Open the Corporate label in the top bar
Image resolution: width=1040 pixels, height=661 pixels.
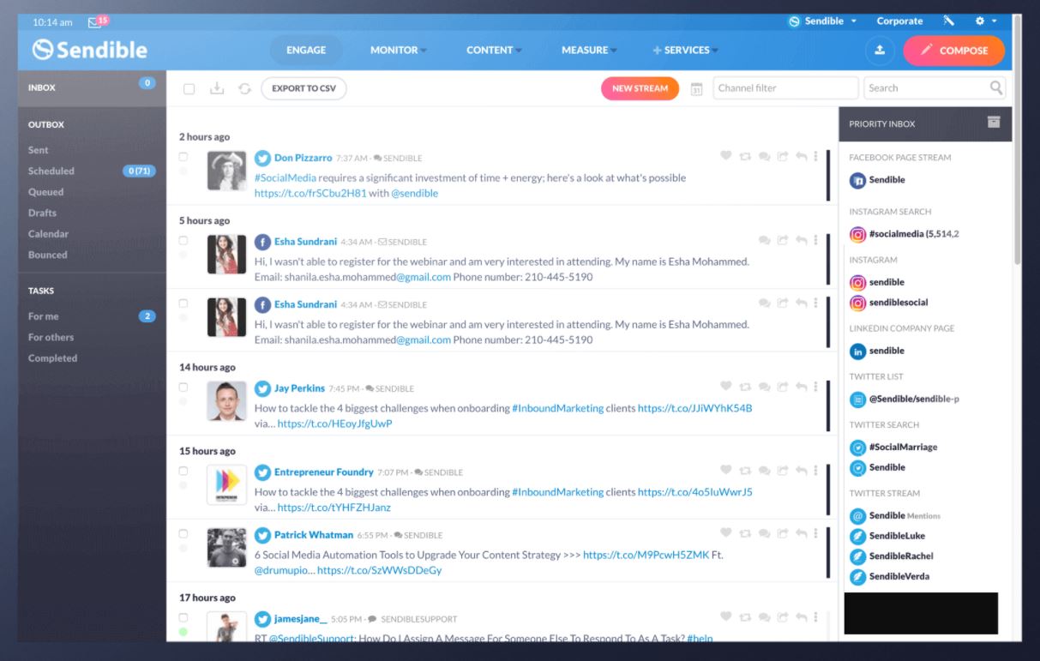tap(899, 21)
